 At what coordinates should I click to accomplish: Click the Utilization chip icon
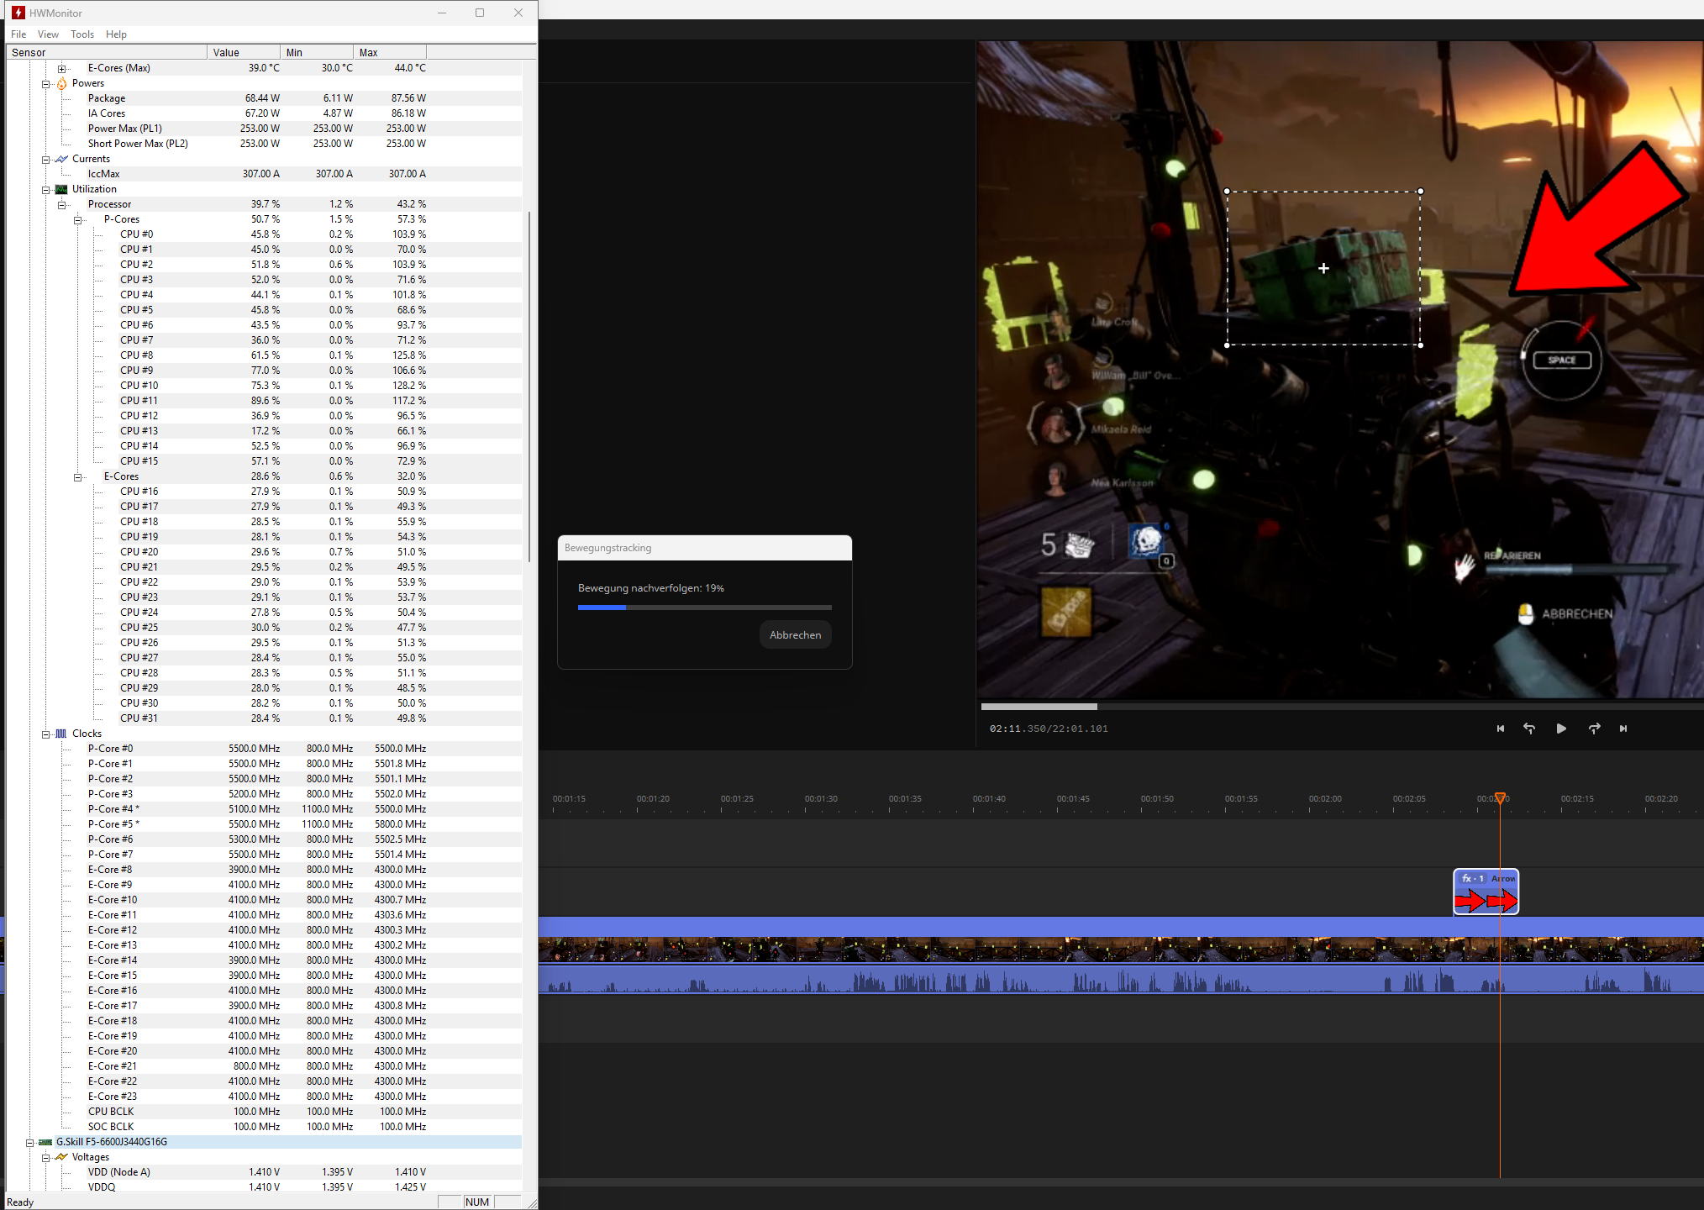tap(61, 189)
